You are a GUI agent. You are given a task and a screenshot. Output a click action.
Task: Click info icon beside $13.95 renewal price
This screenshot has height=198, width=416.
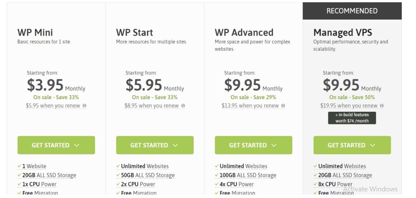click(x=283, y=106)
